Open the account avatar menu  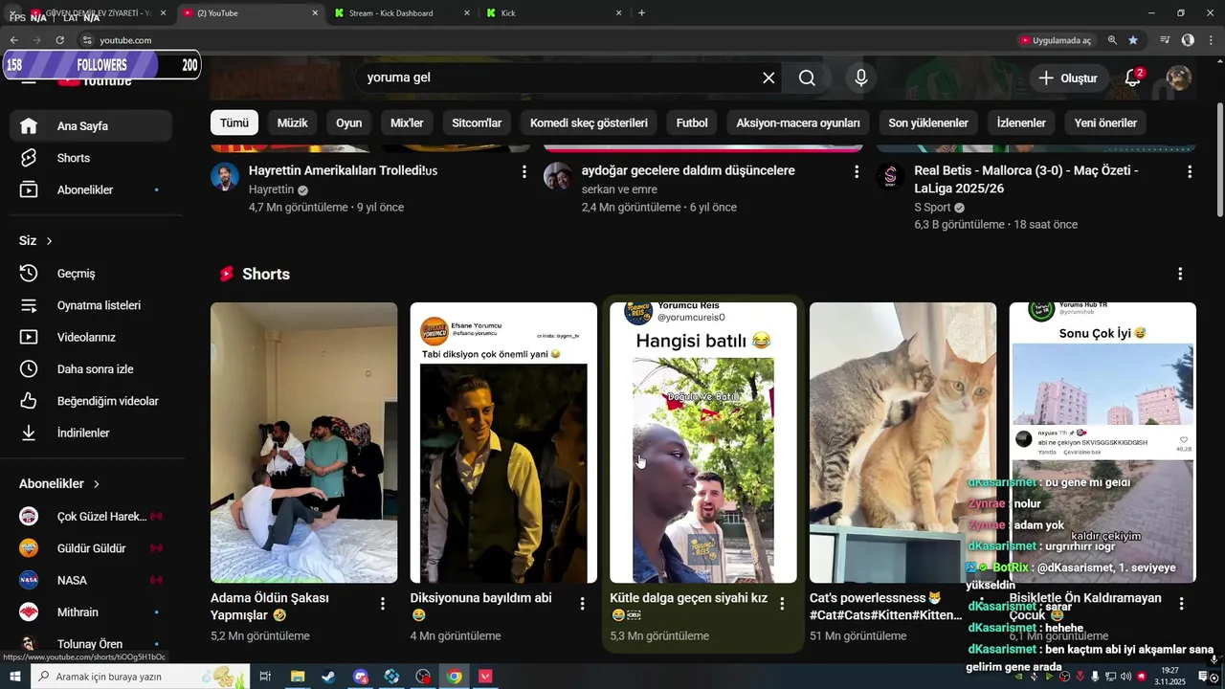coord(1179,78)
